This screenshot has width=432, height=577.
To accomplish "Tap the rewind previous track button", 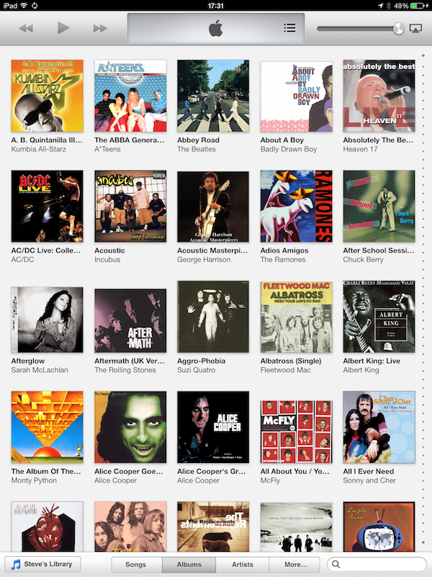I will (26, 28).
